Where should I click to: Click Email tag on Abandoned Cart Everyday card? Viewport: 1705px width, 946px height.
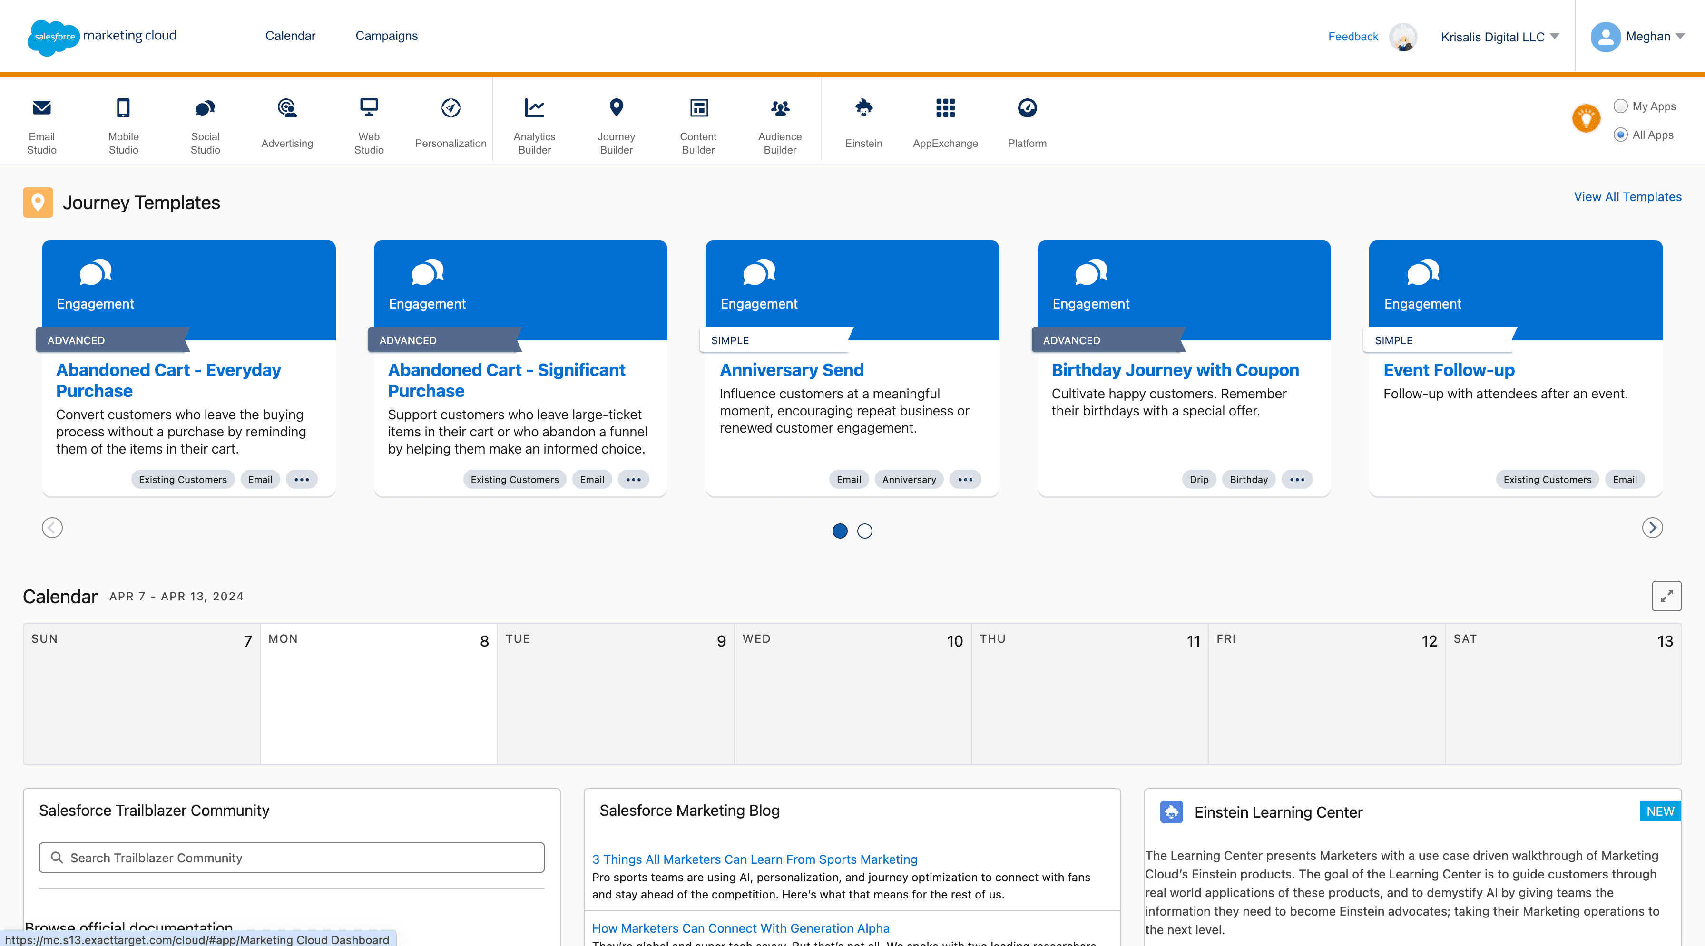(260, 479)
